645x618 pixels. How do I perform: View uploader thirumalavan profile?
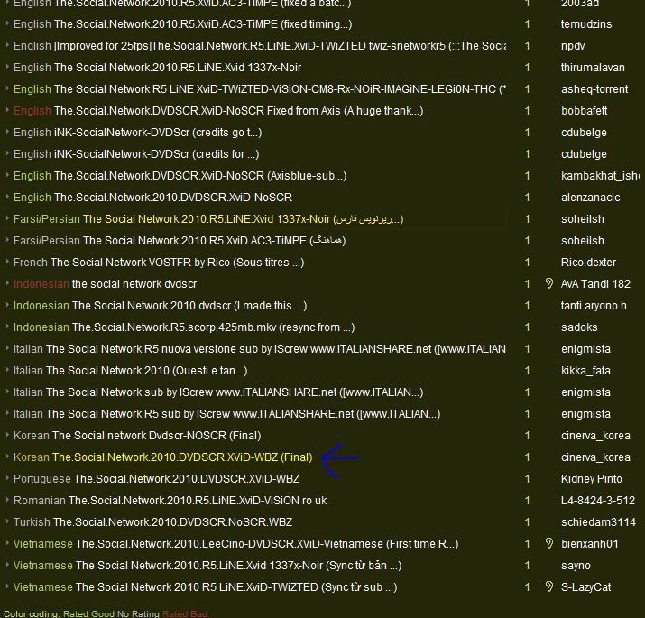point(593,68)
